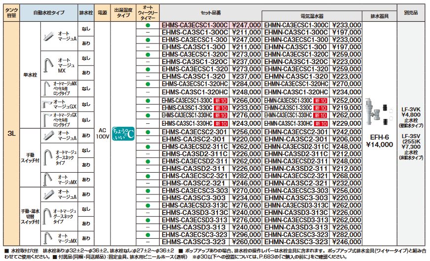Click the オートマージュA faucet image under 単水栓
430x261 pixels.
click(48, 36)
